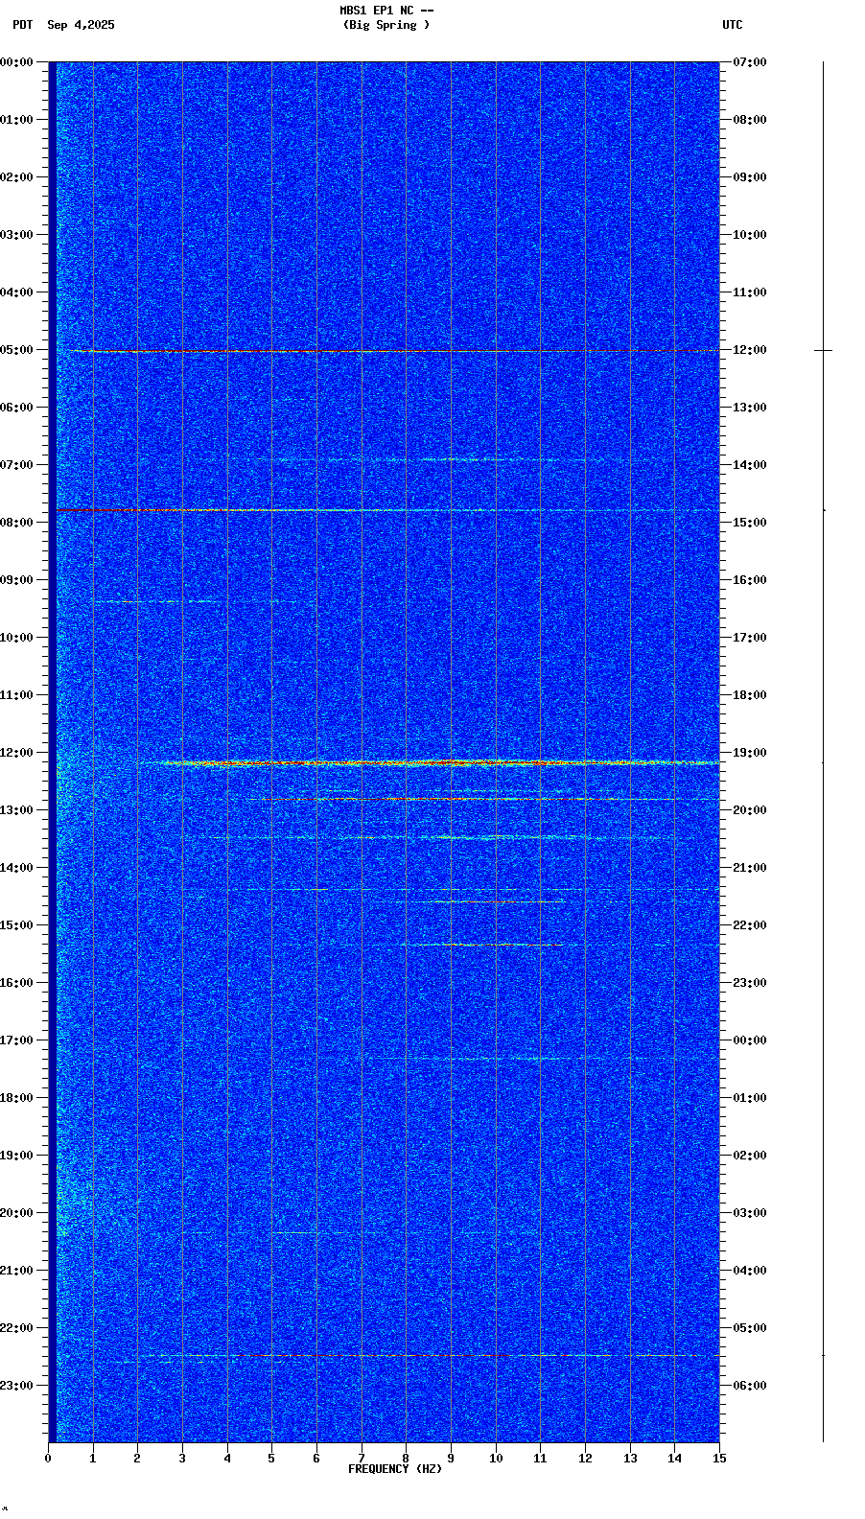The image size is (865, 1519).
Task: Click the PDT 13:00 time label
Action: click(x=16, y=810)
